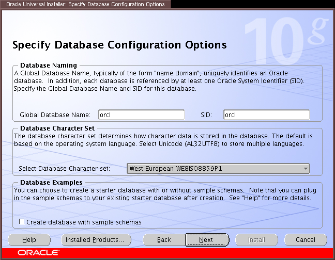This screenshot has width=335, height=260.
Task: Click the 'Global Database Name:' label text
Action: point(55,115)
